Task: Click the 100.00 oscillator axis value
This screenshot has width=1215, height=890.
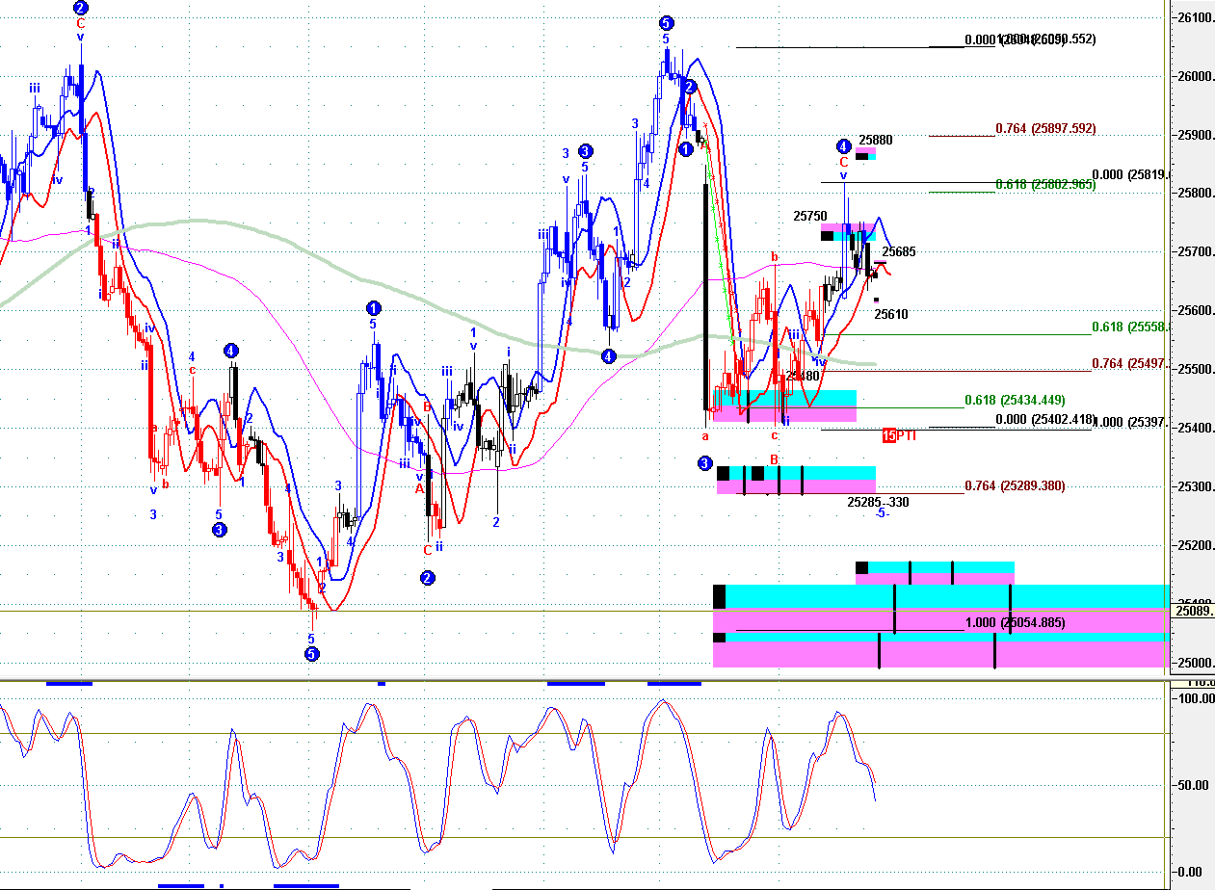Action: 1196,698
